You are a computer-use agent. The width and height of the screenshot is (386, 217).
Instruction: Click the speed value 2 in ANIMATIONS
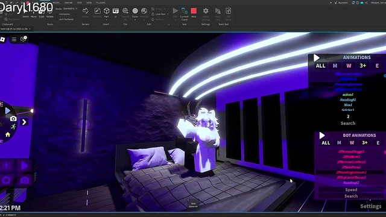click(348, 116)
